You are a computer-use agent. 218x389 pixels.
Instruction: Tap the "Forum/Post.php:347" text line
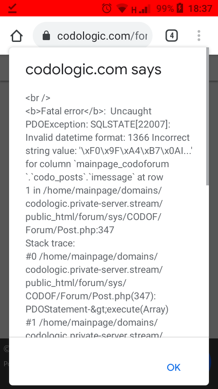coord(70,230)
